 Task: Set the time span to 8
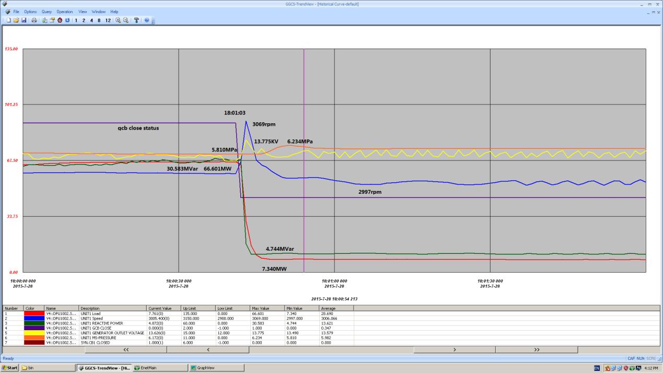(x=99, y=20)
